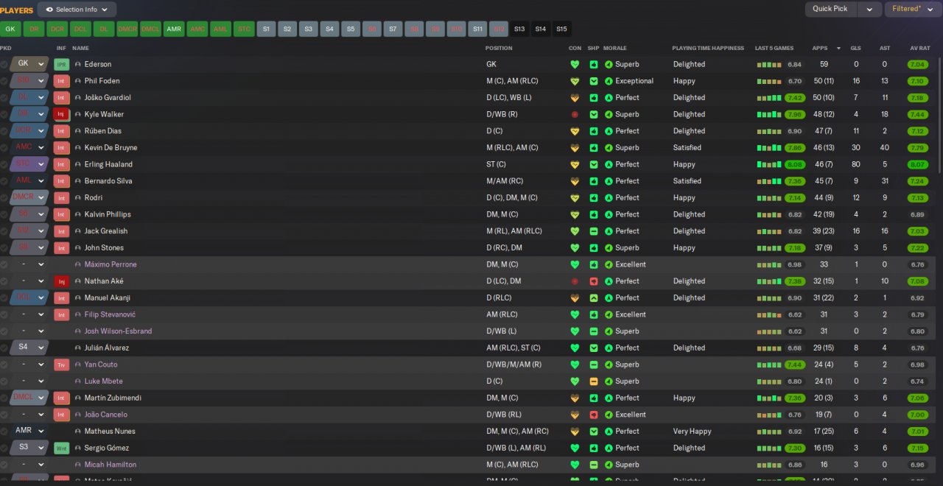
Task: Open Ederson's GK picked-position dropdown
Action: [29, 64]
